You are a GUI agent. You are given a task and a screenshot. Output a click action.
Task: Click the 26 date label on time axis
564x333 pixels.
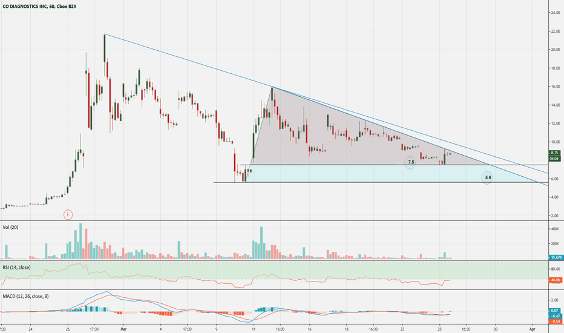click(x=68, y=329)
